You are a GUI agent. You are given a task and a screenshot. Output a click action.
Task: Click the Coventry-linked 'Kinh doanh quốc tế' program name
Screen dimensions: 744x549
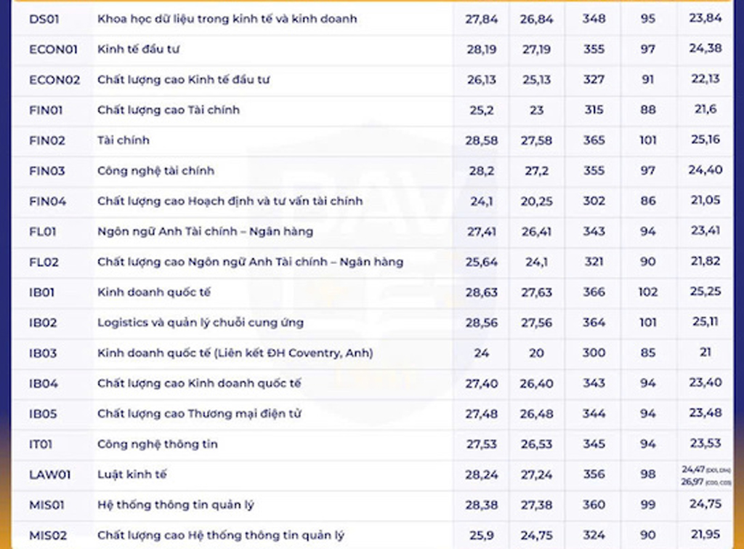pos(235,353)
